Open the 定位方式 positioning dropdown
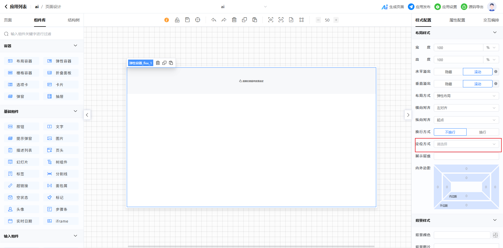Image resolution: width=503 pixels, height=248 pixels. [466, 144]
